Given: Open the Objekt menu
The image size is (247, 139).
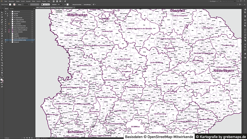Looking at the screenshot, I should tap(18, 1).
